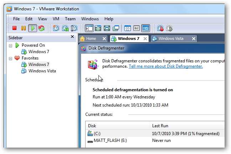Open Tell me more about Disk Defragmenter link
This screenshot has height=154, width=231.
(166, 66)
